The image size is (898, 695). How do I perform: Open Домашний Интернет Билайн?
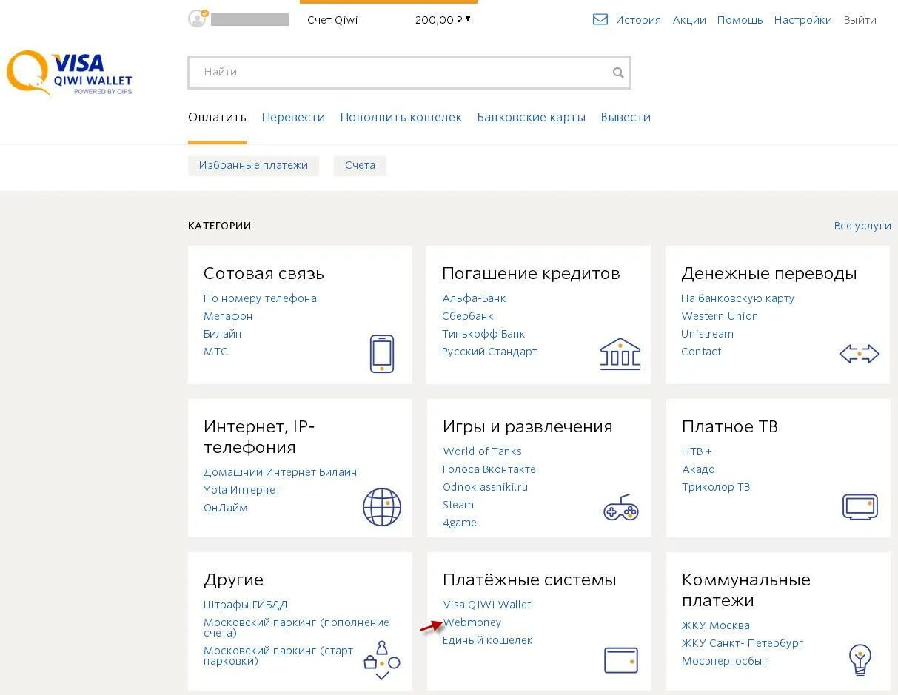(x=280, y=472)
